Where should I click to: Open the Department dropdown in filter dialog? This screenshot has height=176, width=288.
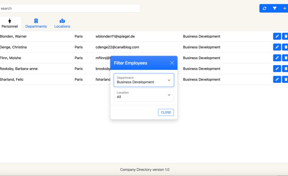(x=144, y=80)
